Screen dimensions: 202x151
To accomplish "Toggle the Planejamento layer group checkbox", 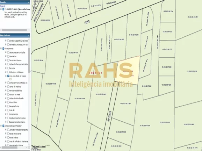I will (3, 49).
